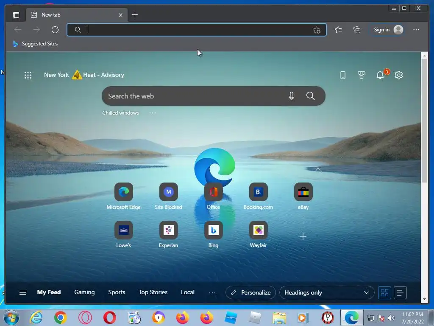Open a new tab with plus button

135,15
